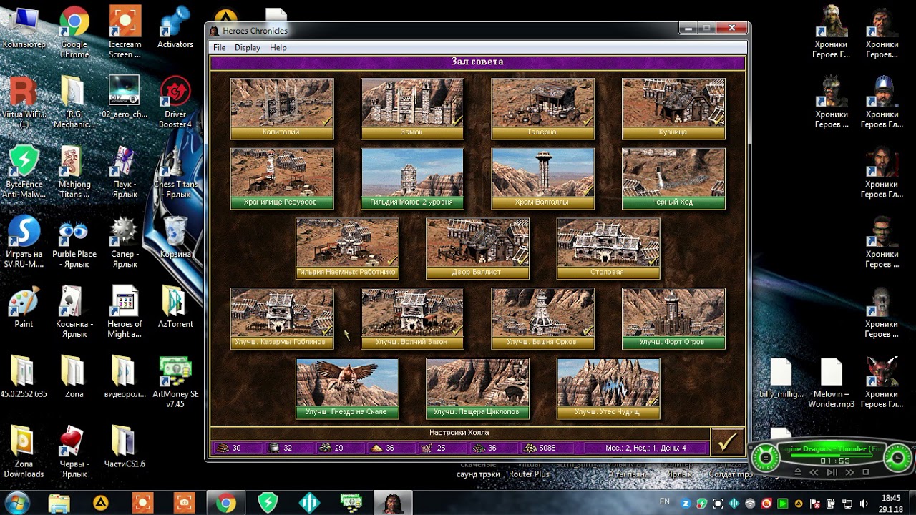Stop playback in the music widget

(866, 472)
